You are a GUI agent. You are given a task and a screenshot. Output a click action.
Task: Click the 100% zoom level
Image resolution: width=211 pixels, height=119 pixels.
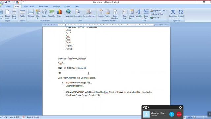click(189, 117)
